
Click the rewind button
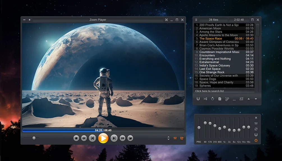click(x=84, y=138)
